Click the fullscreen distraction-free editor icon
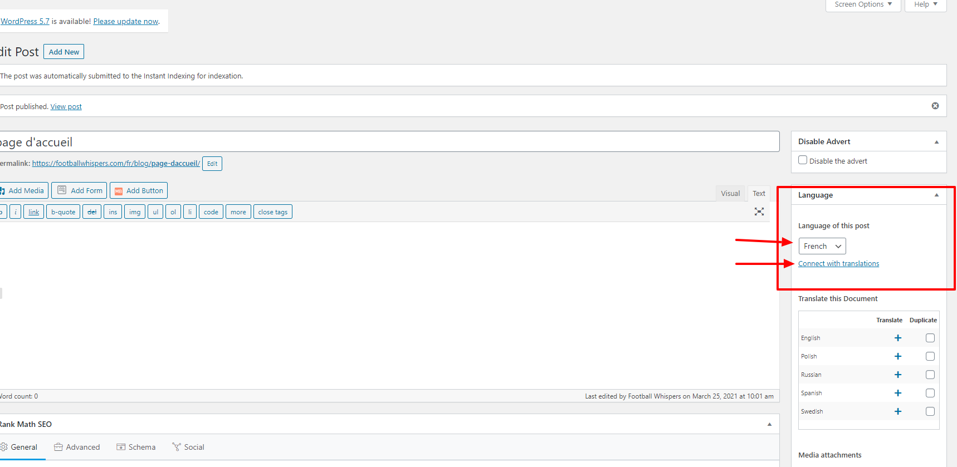The width and height of the screenshot is (957, 467). click(x=759, y=212)
